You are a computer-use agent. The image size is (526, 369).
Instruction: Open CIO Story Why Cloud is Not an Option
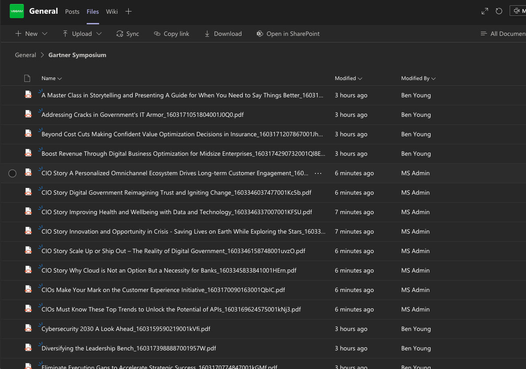click(169, 270)
